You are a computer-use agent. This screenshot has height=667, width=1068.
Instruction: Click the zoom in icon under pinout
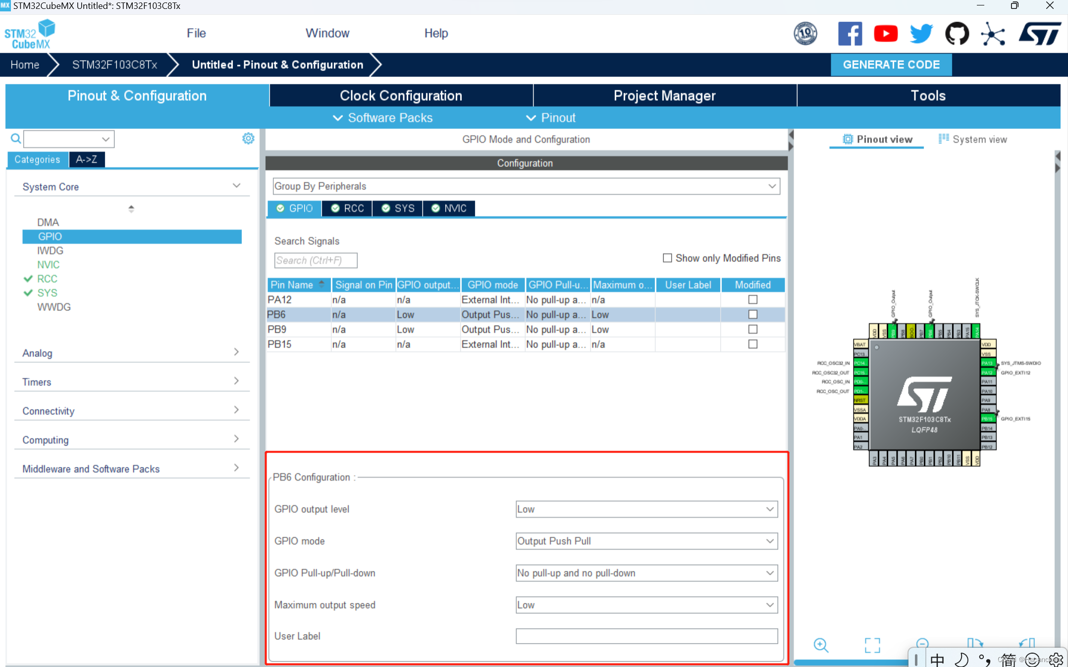pyautogui.click(x=820, y=645)
